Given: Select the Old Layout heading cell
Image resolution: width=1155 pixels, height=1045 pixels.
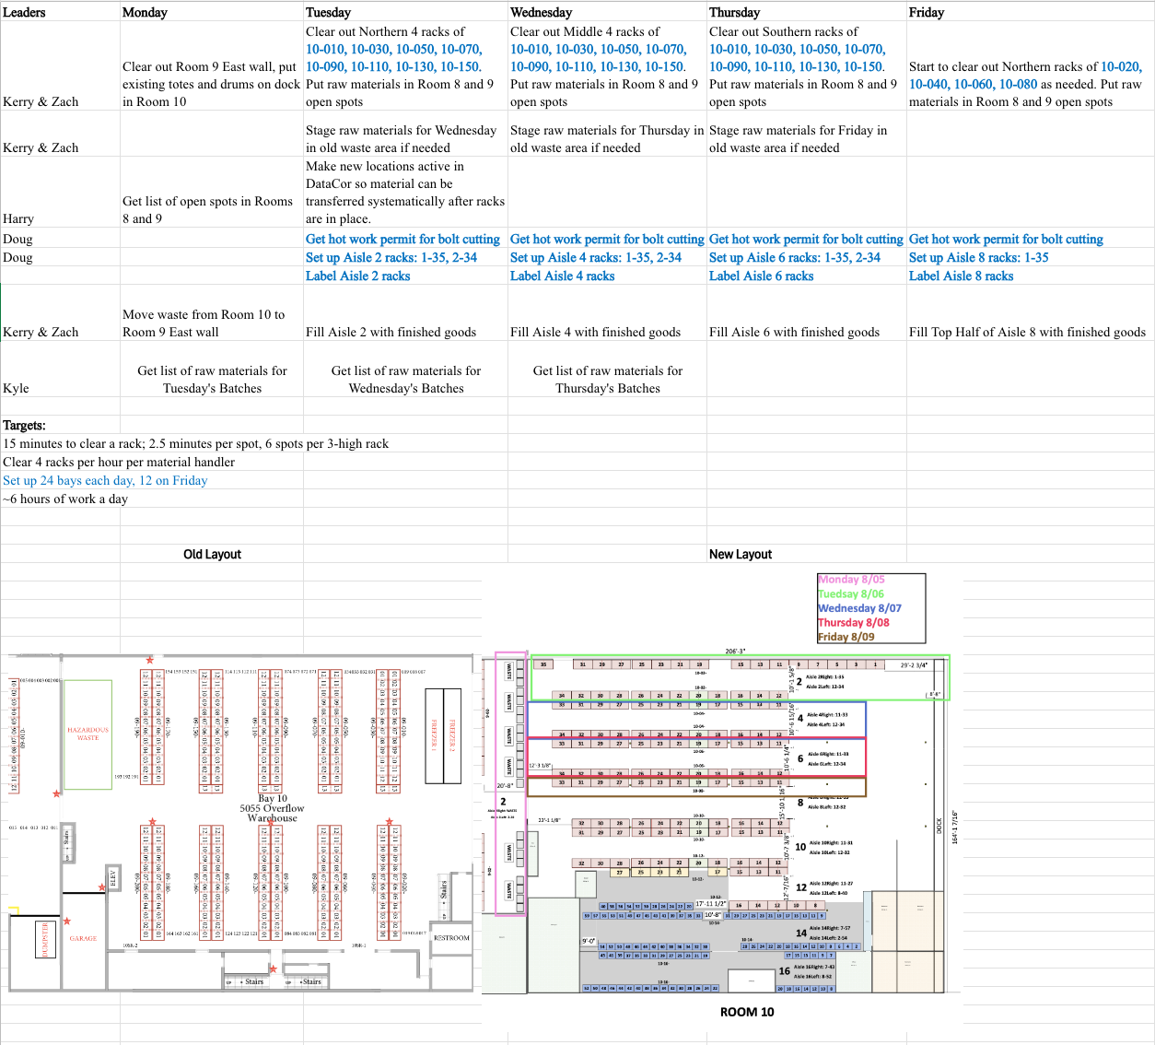Looking at the screenshot, I should coord(212,554).
